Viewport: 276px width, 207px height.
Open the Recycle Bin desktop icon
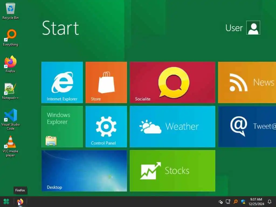click(x=11, y=11)
